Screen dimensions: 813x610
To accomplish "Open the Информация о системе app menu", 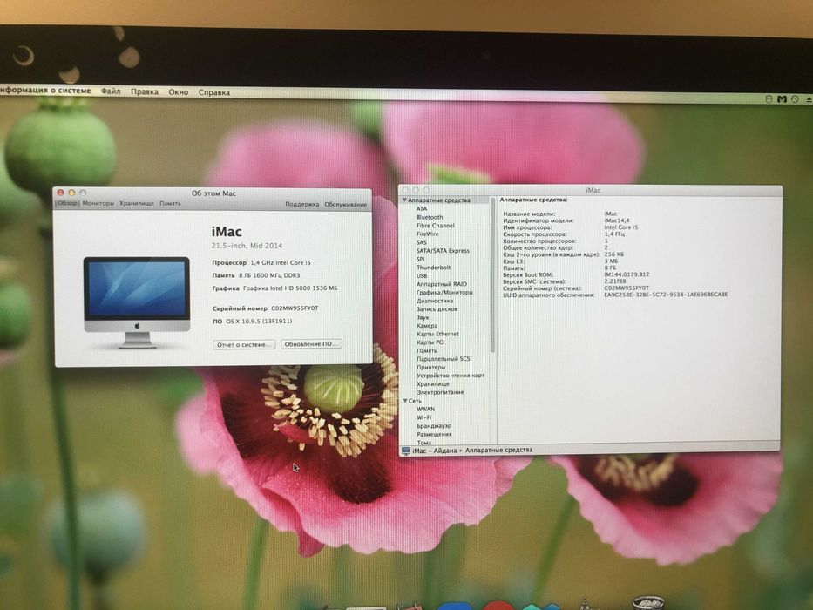I will click(45, 91).
